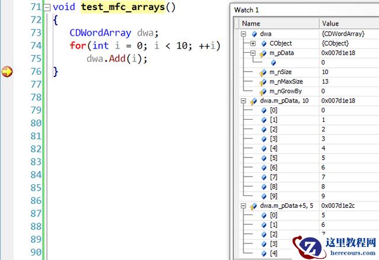
Task: Collapse the m_pData member under dwa
Action: (x=253, y=53)
